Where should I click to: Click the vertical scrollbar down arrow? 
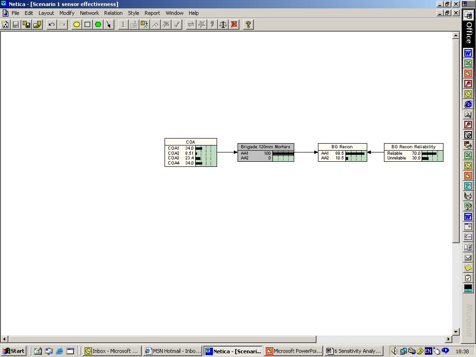click(456, 331)
